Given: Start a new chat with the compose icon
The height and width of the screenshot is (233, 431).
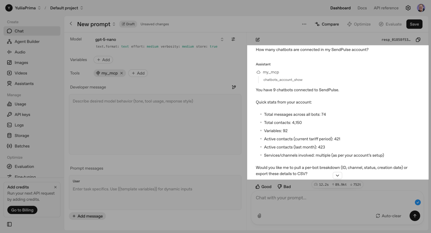Looking at the screenshot, I should [x=258, y=39].
